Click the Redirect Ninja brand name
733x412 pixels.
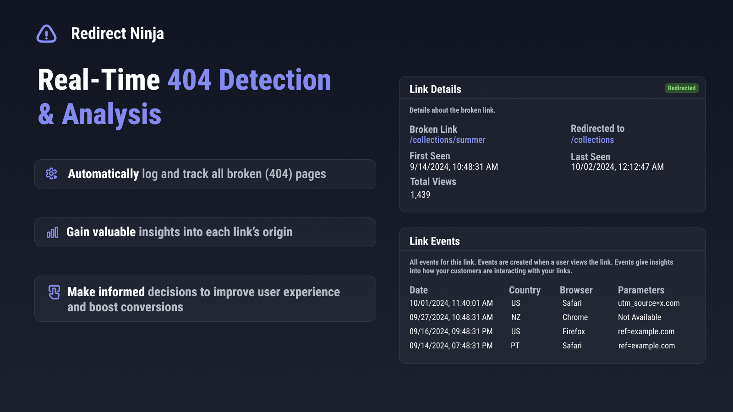tap(117, 33)
